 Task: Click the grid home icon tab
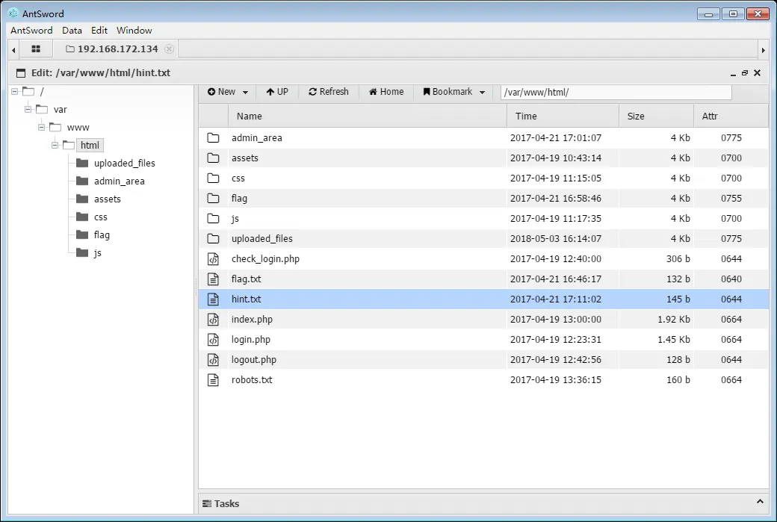[x=35, y=49]
